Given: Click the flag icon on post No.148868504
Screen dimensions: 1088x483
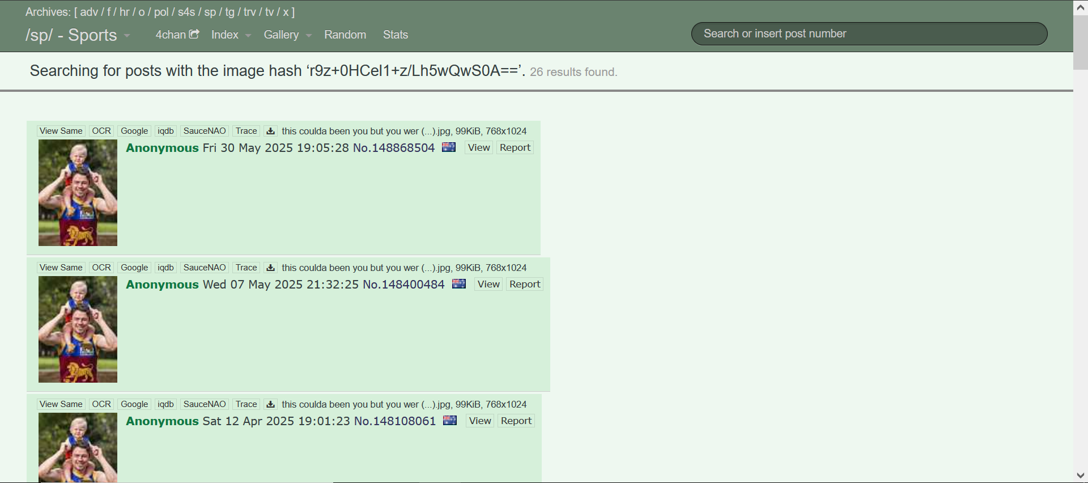Looking at the screenshot, I should (449, 147).
